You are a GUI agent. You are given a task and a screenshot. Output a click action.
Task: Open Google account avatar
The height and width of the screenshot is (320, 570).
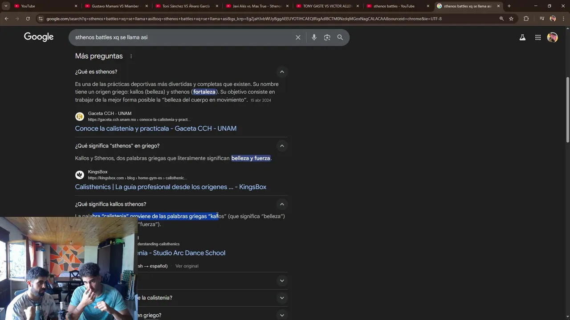553,37
